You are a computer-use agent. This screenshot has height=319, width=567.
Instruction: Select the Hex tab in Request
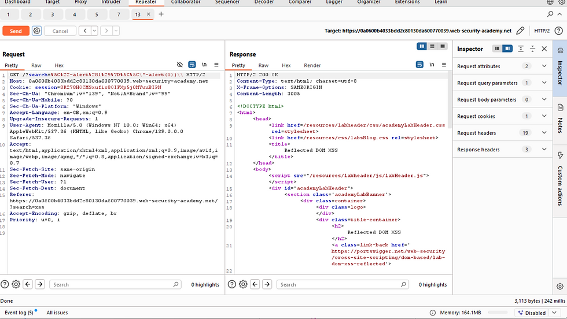59,65
